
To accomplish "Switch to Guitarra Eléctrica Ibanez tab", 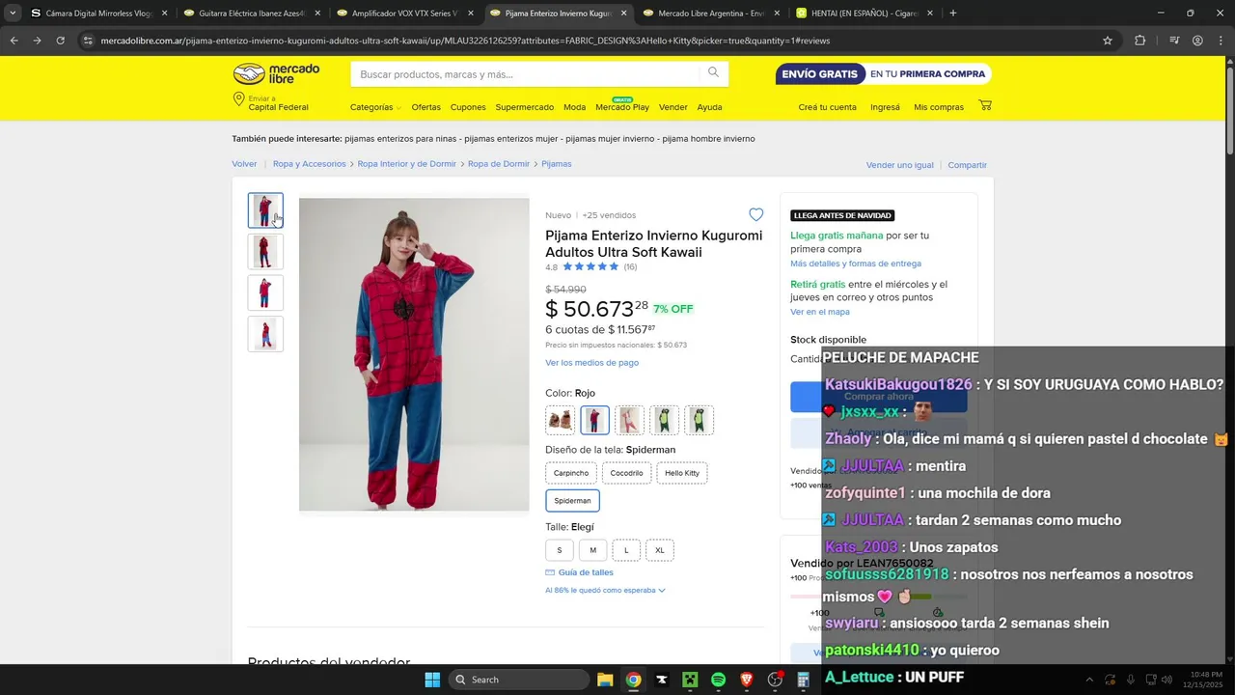I will pos(251,14).
